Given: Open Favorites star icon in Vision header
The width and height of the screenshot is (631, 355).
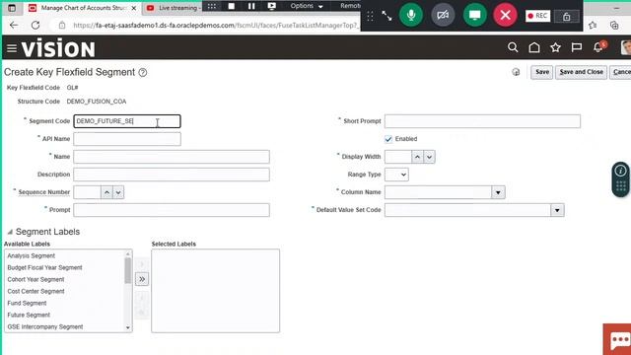Looking at the screenshot, I should click(x=555, y=47).
